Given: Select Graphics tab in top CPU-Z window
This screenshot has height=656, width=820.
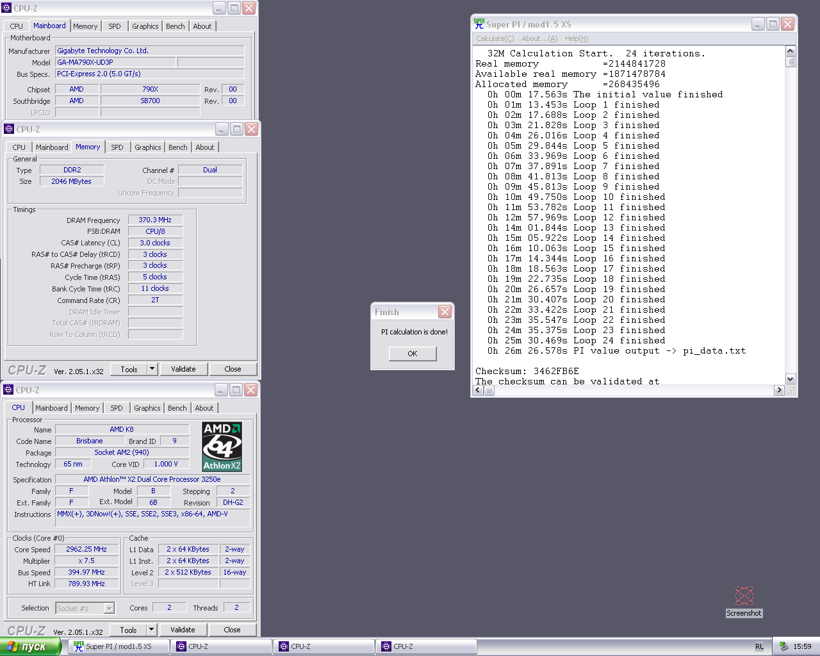Looking at the screenshot, I should (145, 26).
